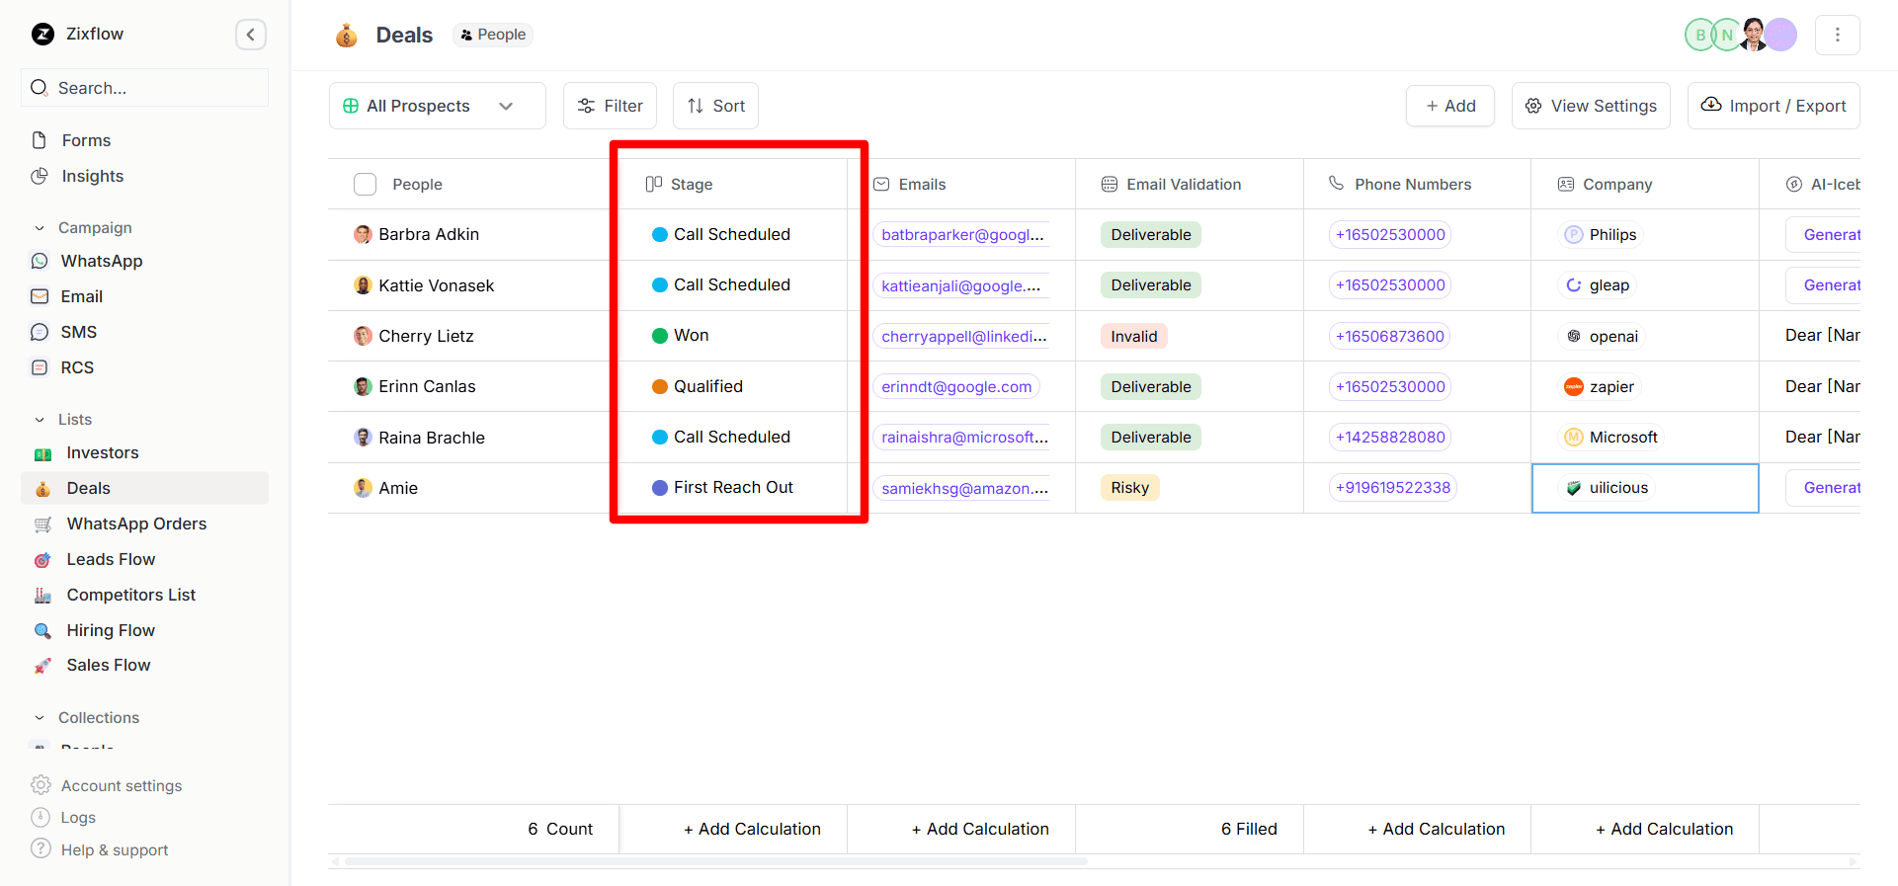Click the Filter button
Viewport: 1898px width, 886px height.
click(610, 106)
